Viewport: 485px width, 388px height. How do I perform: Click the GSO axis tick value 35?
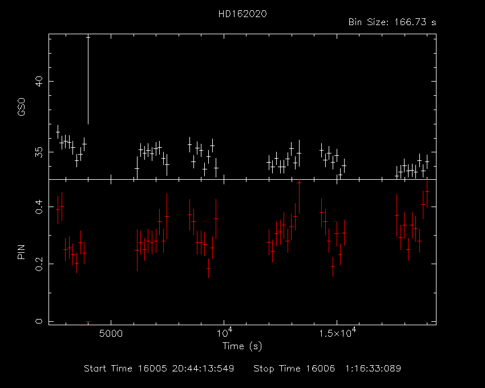point(39,152)
